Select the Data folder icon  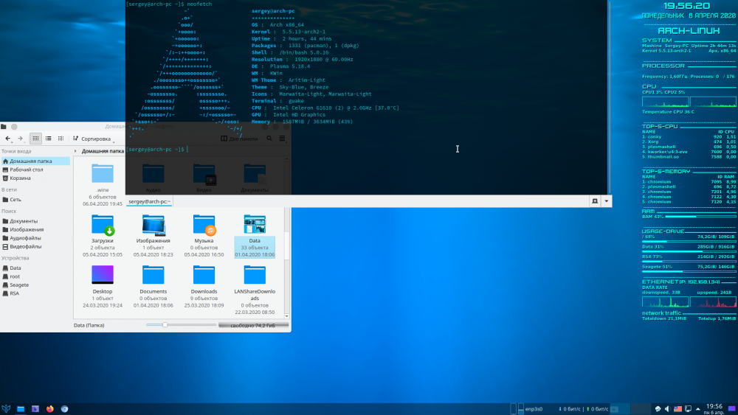(255, 225)
